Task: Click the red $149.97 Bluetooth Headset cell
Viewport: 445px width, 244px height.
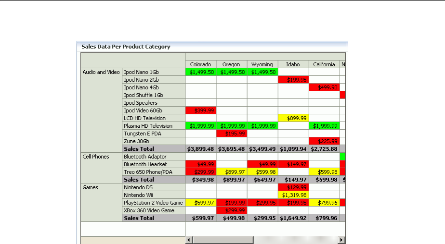Action: 293,164
